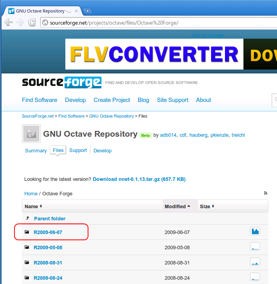Click the folder icon beside R2009-06-07
This screenshot has height=284, width=277.
coord(27,232)
